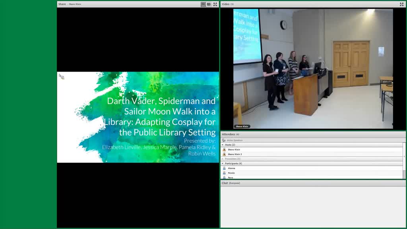Click participant icon next to Nicole
407x229 pixels.
(x=224, y=173)
